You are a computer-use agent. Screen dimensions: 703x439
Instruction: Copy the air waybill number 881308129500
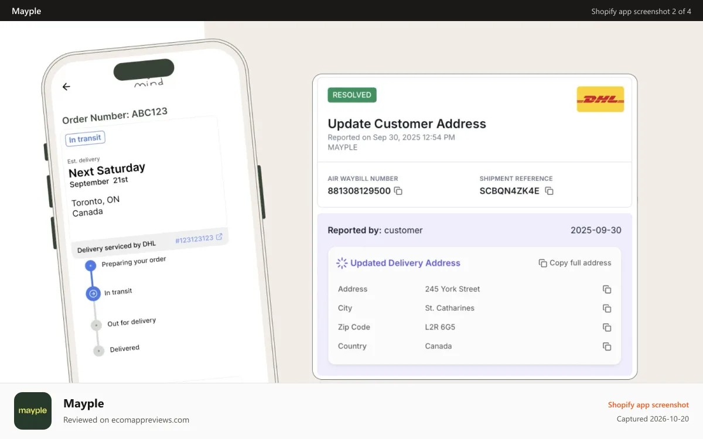click(x=398, y=191)
